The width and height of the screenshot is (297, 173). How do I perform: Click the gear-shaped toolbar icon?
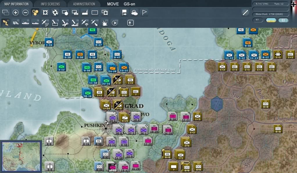tap(55, 13)
